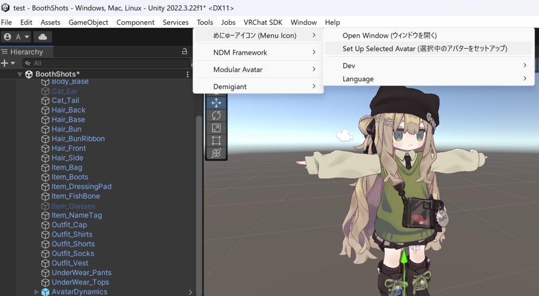Expand the Demigiant submenu
539x296 pixels.
coord(258,86)
